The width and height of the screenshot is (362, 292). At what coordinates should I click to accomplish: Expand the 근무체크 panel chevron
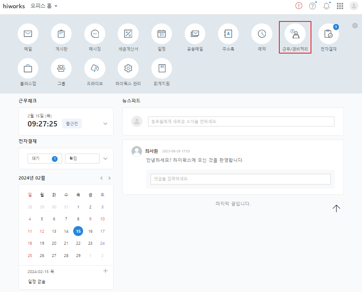pyautogui.click(x=105, y=124)
